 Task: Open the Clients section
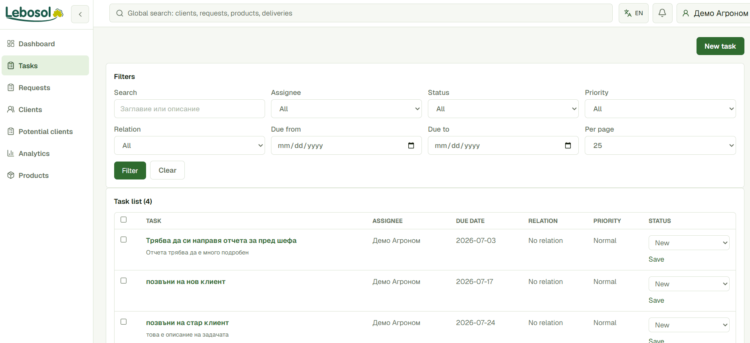(46, 109)
